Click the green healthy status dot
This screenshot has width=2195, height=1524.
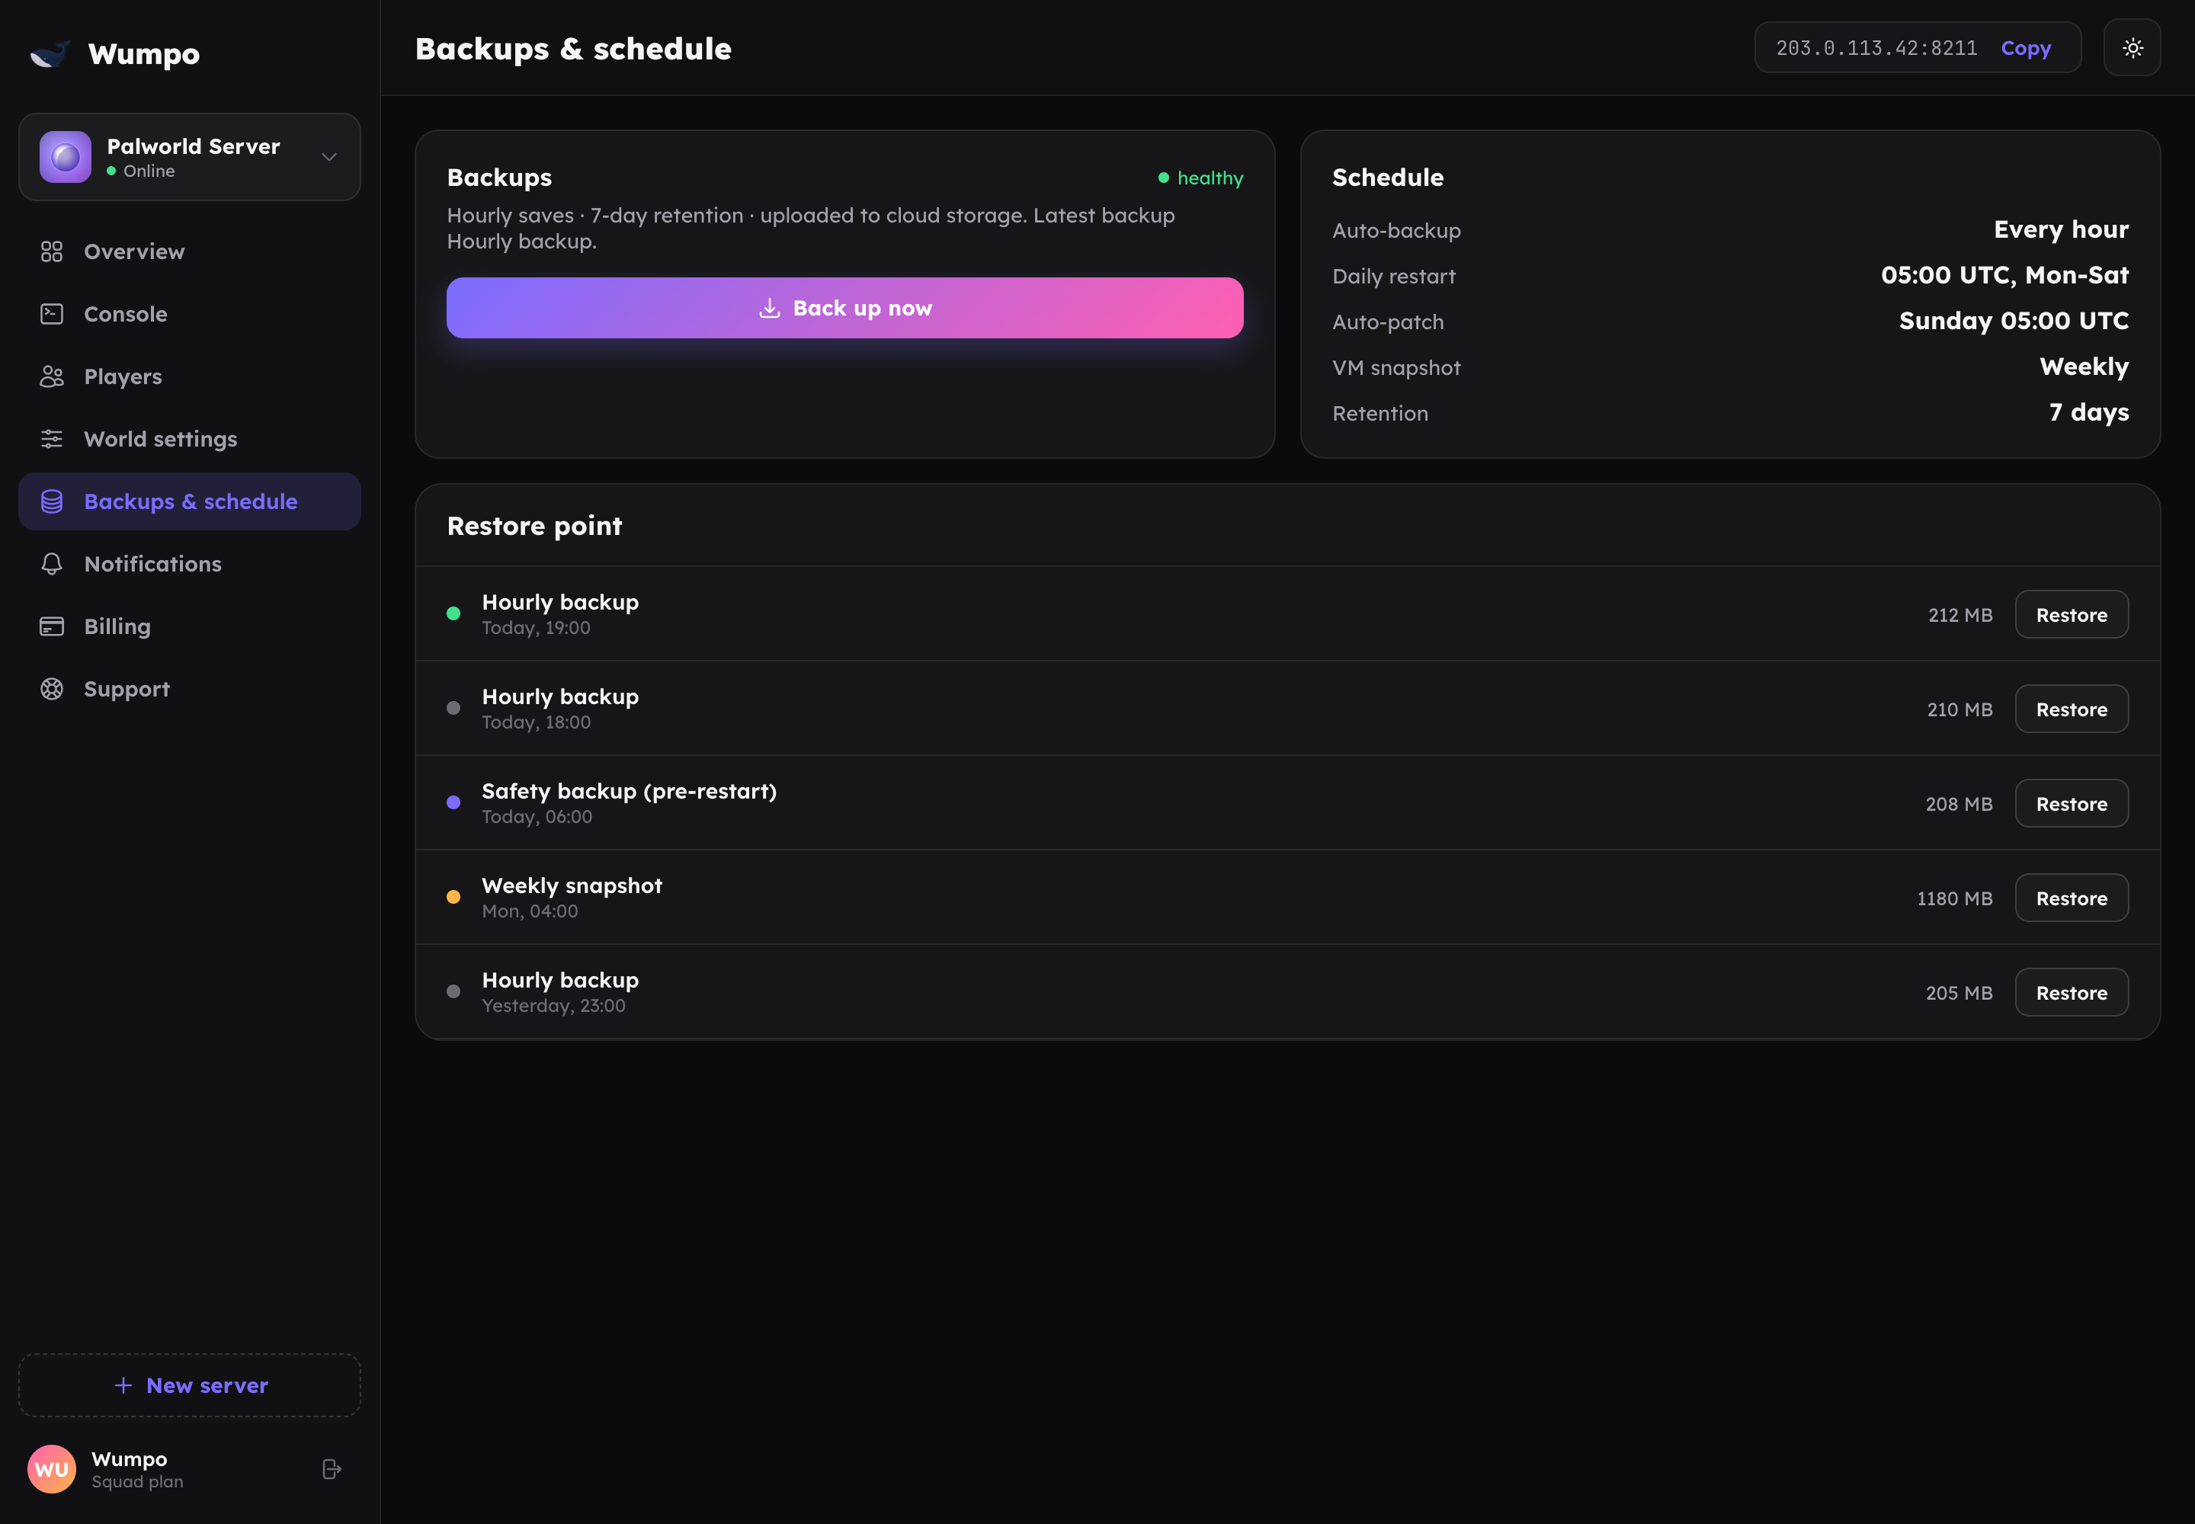pos(1163,178)
